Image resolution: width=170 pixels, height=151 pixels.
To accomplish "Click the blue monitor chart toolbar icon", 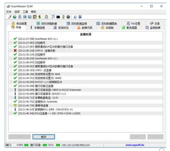I will point(30,17).
